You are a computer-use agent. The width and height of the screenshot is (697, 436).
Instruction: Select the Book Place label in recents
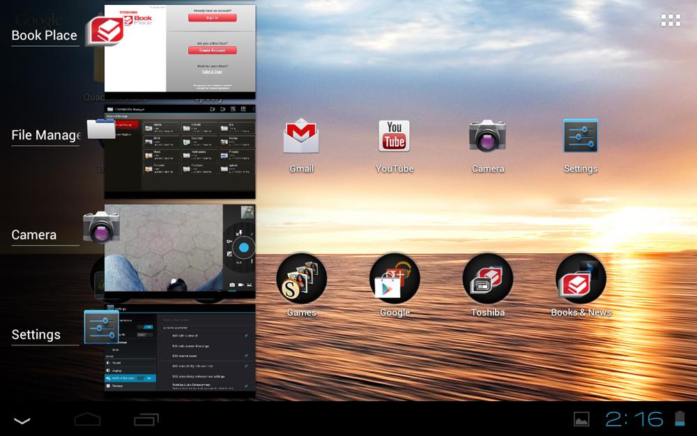point(45,35)
